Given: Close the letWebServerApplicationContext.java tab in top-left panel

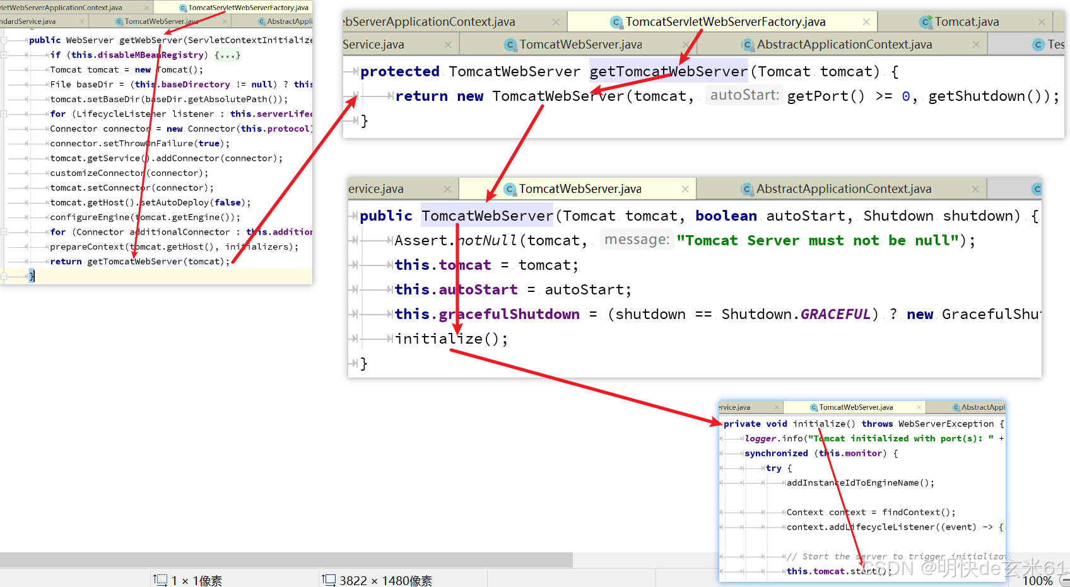Looking at the screenshot, I should pos(146,8).
